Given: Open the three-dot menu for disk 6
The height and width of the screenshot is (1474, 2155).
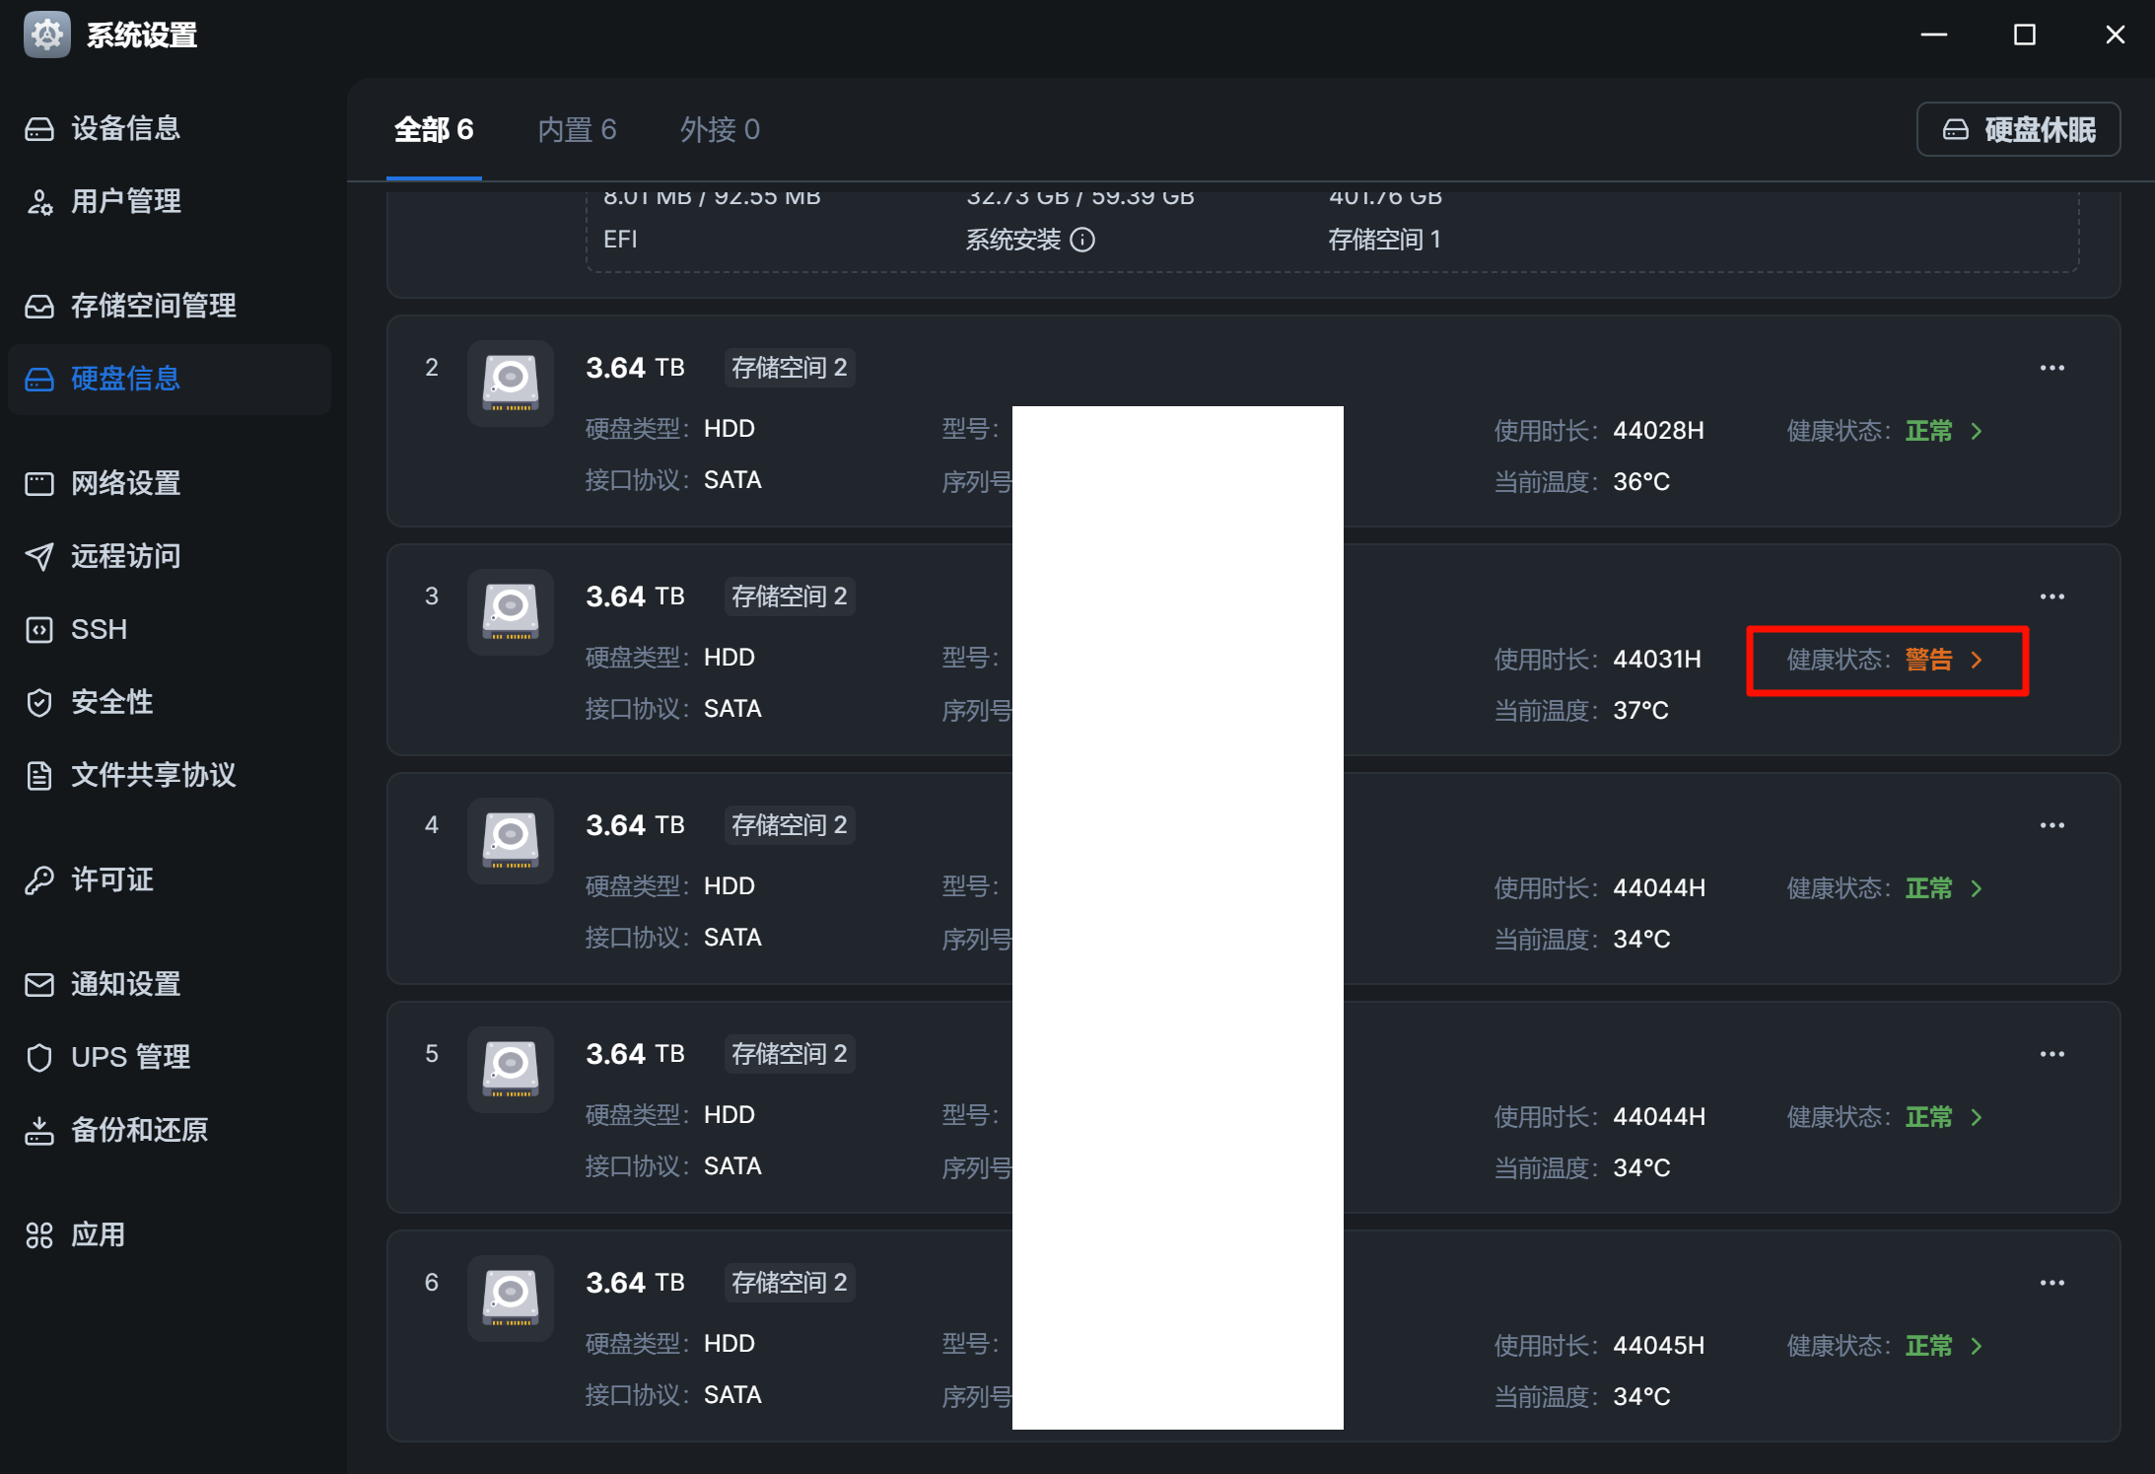Looking at the screenshot, I should point(2051,1283).
